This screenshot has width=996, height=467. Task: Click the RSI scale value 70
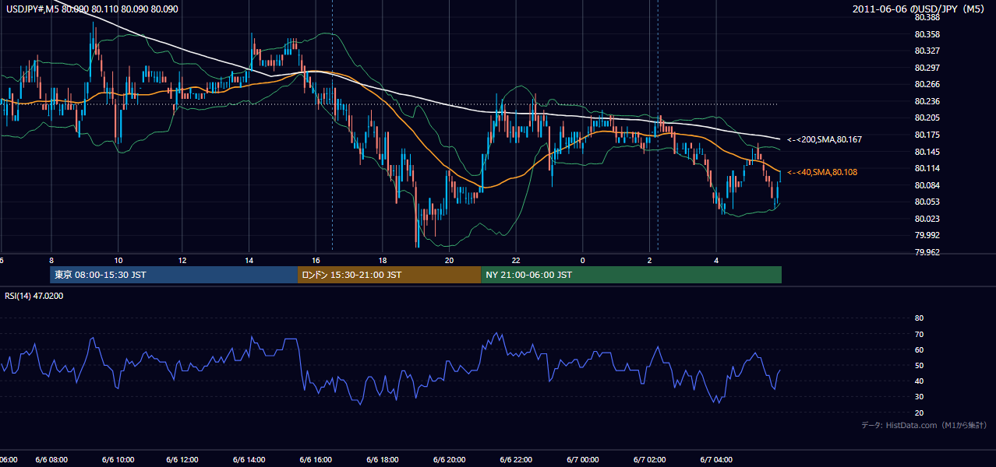click(x=919, y=334)
